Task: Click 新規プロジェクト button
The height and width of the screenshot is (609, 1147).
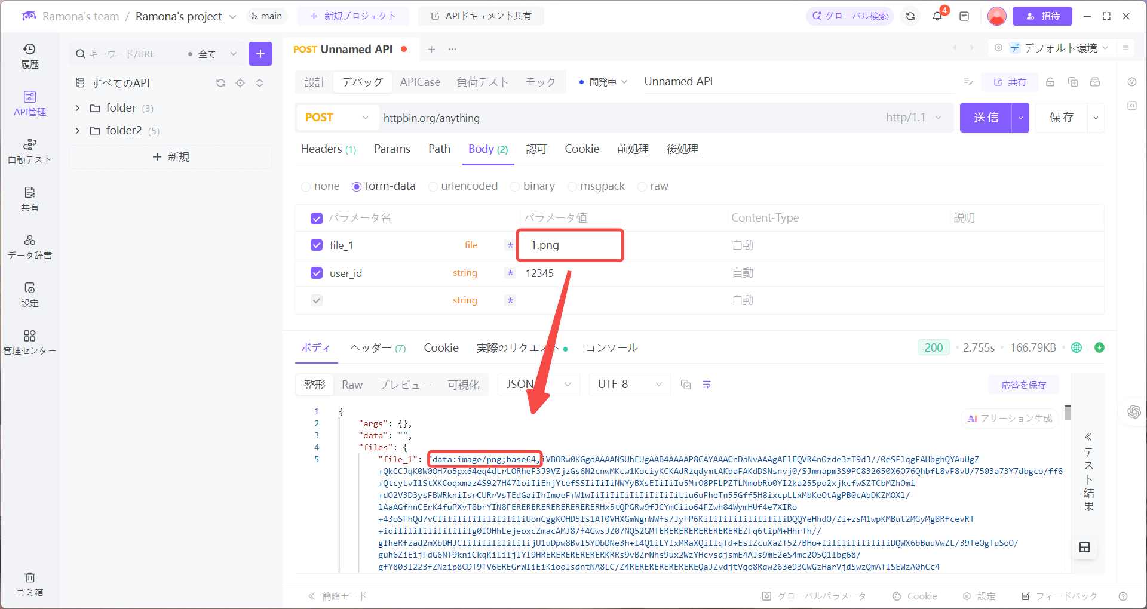Action: pyautogui.click(x=353, y=16)
